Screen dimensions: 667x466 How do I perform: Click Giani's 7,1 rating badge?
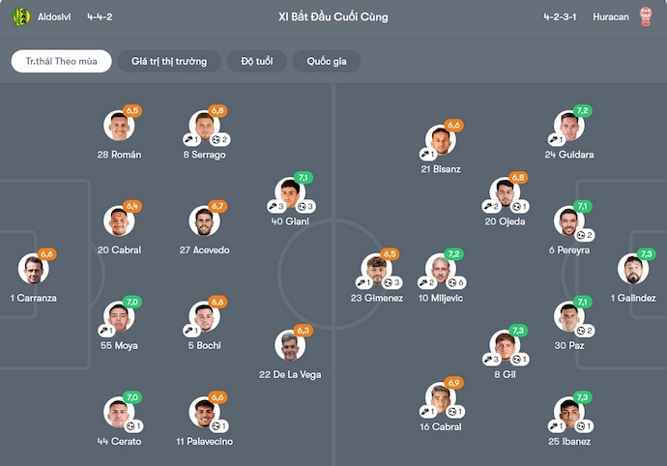pos(303,178)
